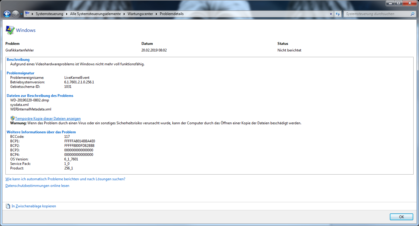Click Weitere Informationen über das Problem heading
Screen dimensions: 419x226
[x=41, y=132]
